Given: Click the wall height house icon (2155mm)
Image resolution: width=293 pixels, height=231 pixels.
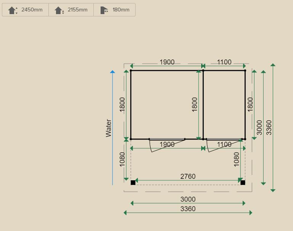Looking at the screenshot, I should 59,10.
